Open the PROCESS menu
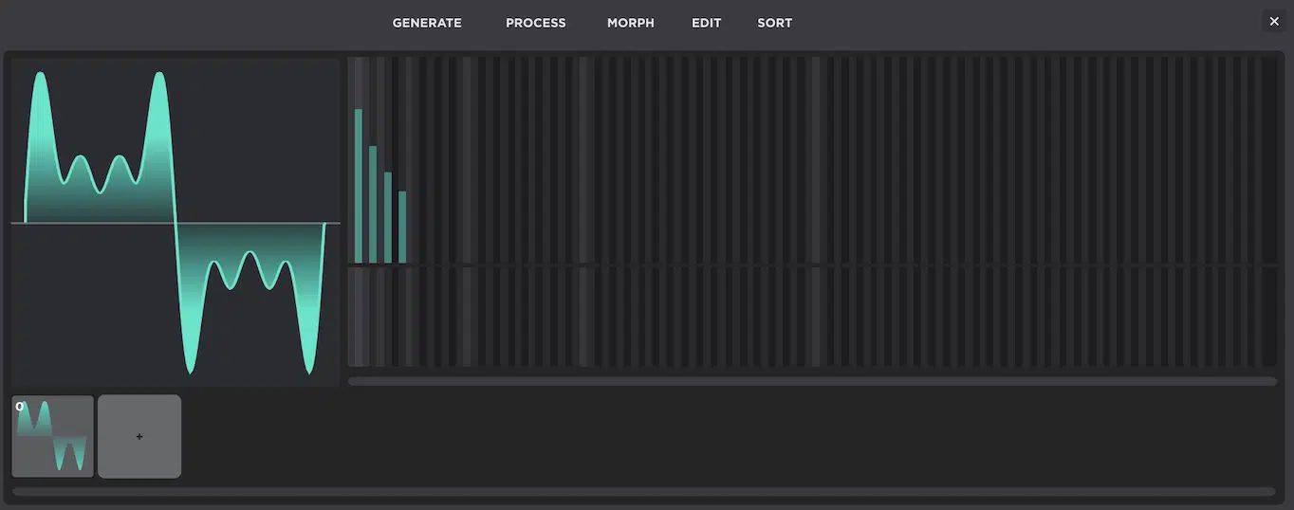The width and height of the screenshot is (1294, 510). [x=535, y=23]
